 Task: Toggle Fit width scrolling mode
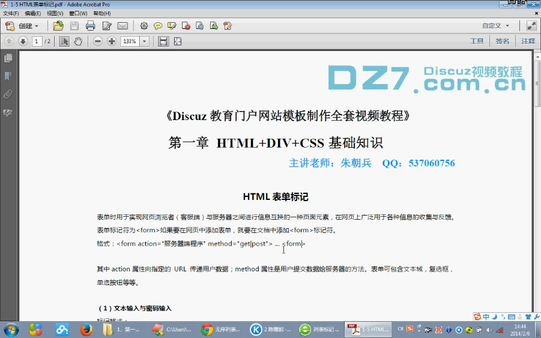(163, 41)
